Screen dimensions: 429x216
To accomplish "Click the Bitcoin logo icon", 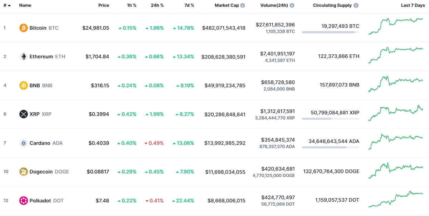I will tap(24, 28).
